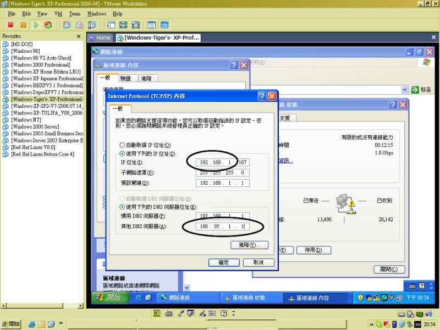Click the red Power Off toolbar icon
Image resolution: width=440 pixels, height=330 pixels.
click(x=10, y=25)
